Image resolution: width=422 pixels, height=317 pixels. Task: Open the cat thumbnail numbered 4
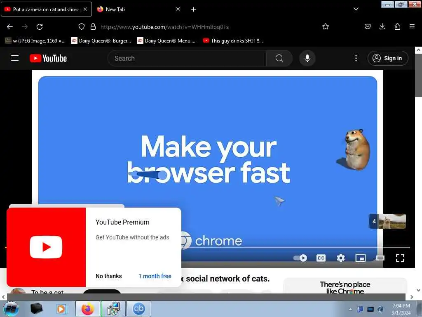(x=387, y=221)
